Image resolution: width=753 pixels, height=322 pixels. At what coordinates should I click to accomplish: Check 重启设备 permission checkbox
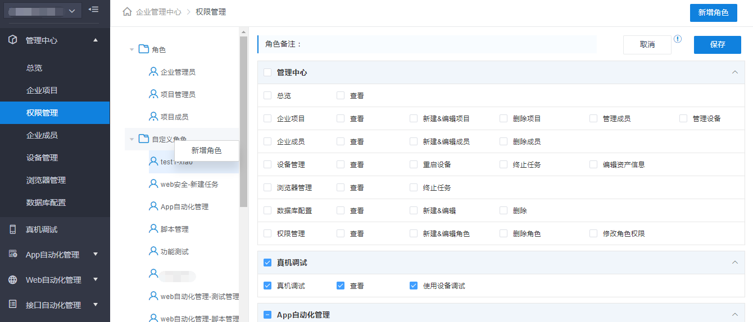pyautogui.click(x=414, y=164)
